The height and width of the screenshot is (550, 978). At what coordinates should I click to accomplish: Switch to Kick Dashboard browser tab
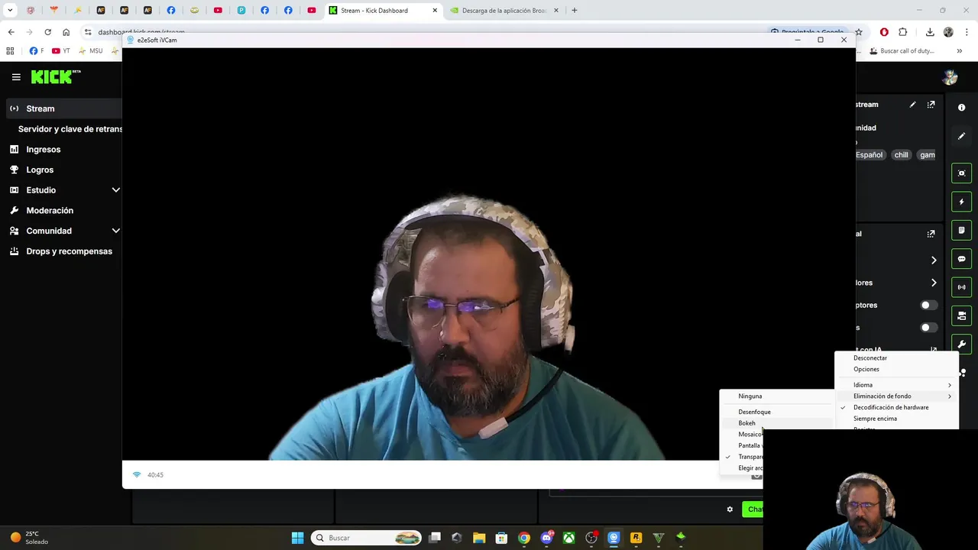coord(382,11)
